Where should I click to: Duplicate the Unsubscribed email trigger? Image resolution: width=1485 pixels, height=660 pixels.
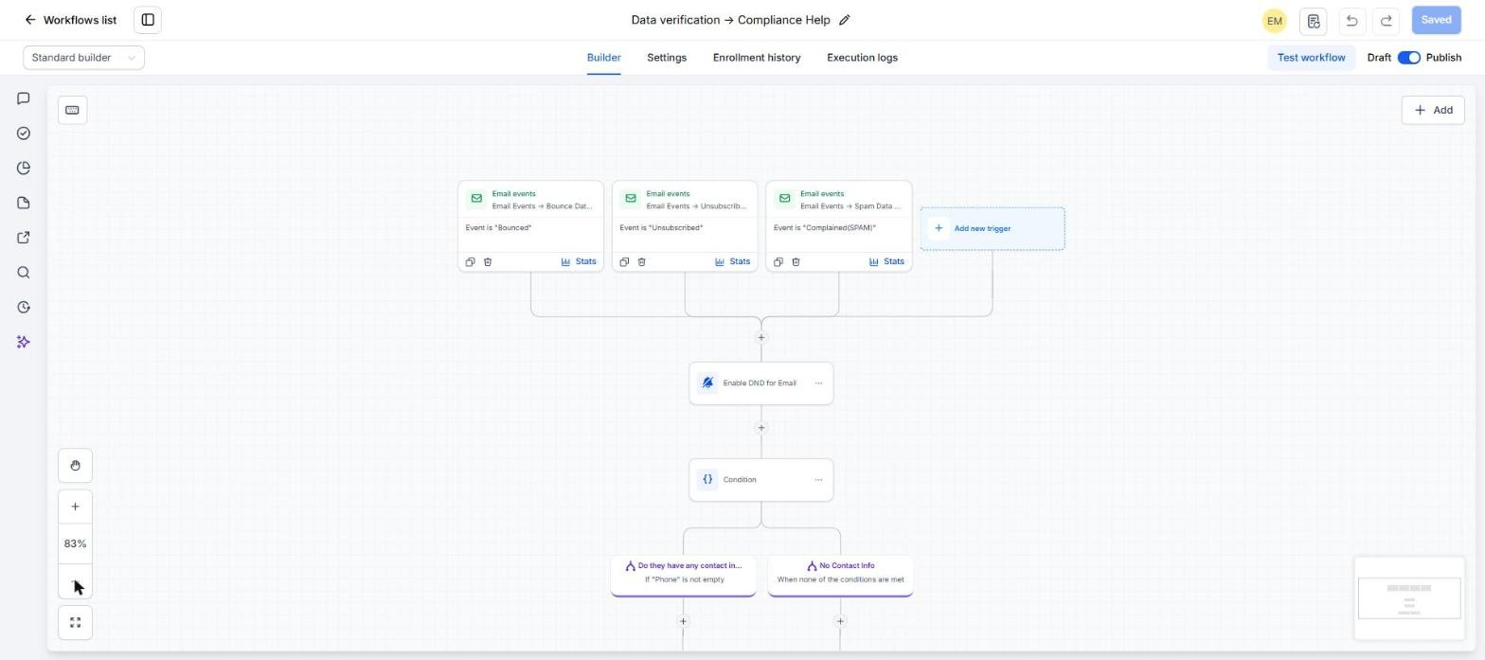(624, 262)
